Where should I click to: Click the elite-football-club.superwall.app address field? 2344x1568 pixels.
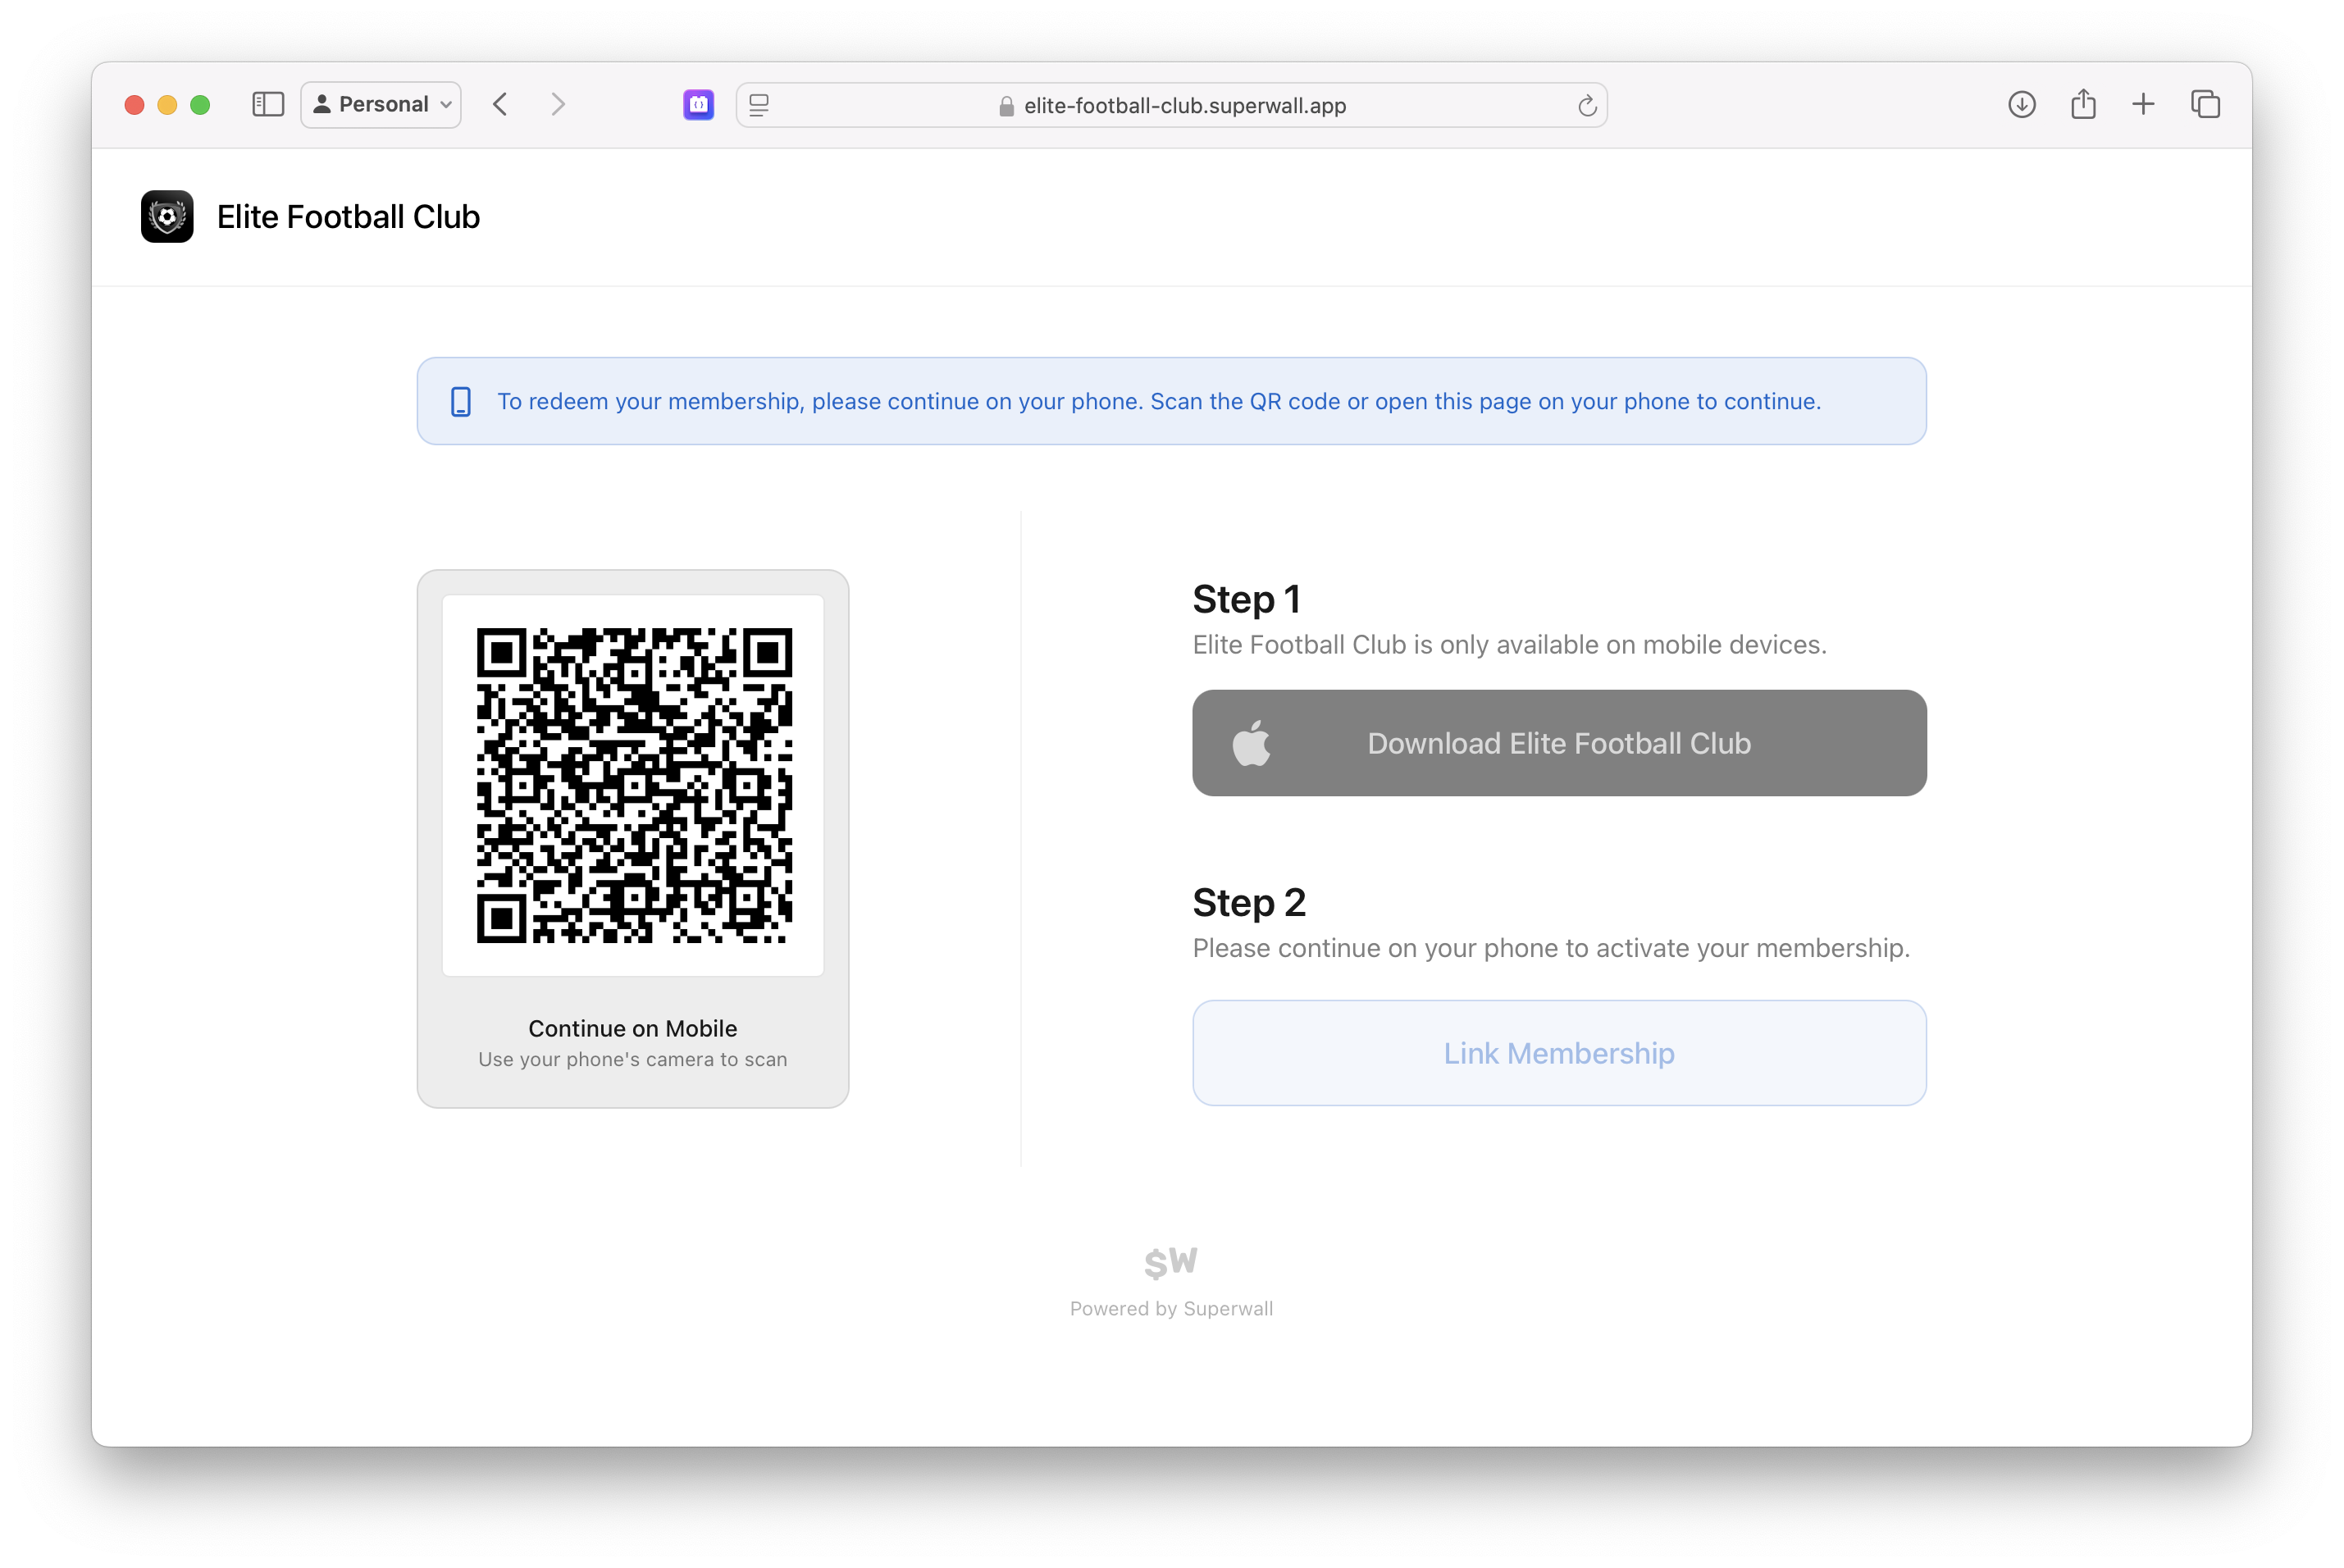point(1184,106)
